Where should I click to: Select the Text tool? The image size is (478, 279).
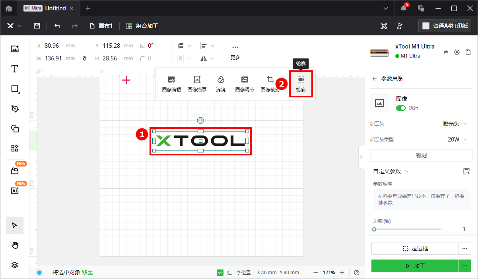click(15, 69)
